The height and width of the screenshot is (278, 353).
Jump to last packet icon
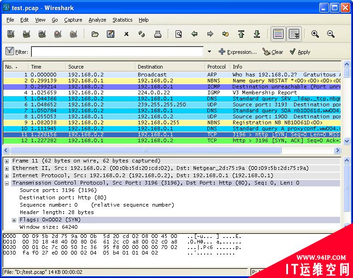(257, 34)
